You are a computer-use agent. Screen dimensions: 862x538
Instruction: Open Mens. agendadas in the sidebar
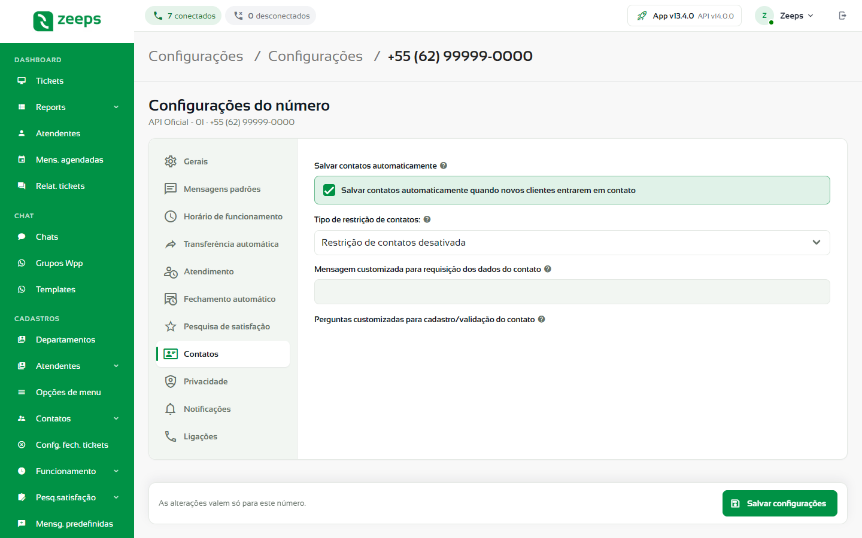pos(67,160)
